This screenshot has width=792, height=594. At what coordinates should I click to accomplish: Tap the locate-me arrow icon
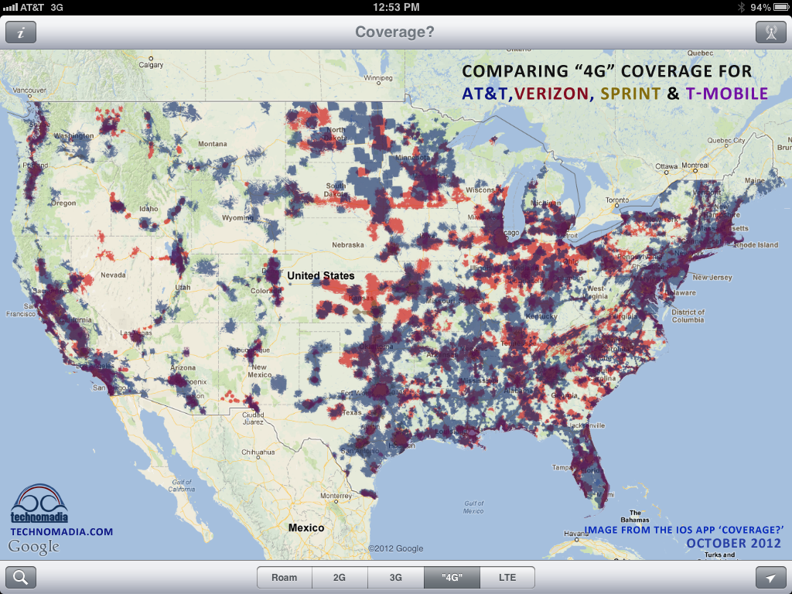pyautogui.click(x=770, y=578)
